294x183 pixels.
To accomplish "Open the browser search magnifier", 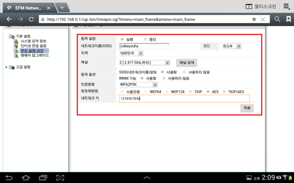I will 277,19.
